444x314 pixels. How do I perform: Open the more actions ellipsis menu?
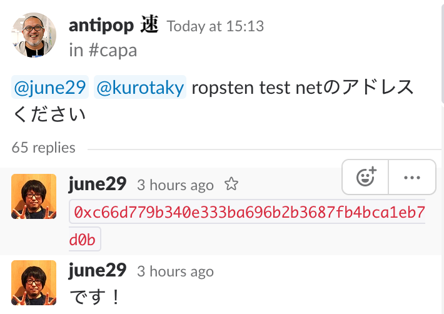click(412, 177)
